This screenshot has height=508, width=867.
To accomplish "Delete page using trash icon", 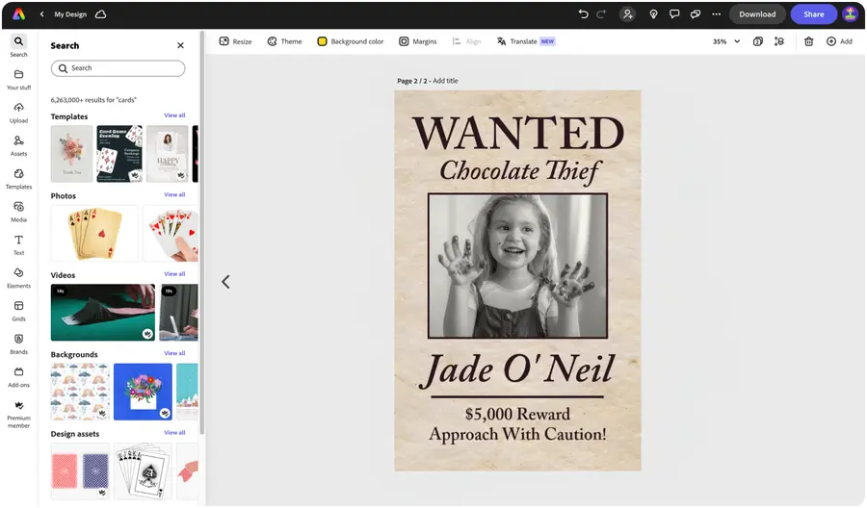I will [808, 41].
